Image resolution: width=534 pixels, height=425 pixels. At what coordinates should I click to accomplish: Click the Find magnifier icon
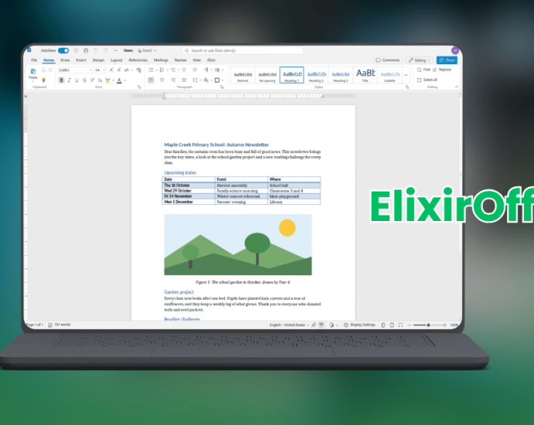click(419, 70)
